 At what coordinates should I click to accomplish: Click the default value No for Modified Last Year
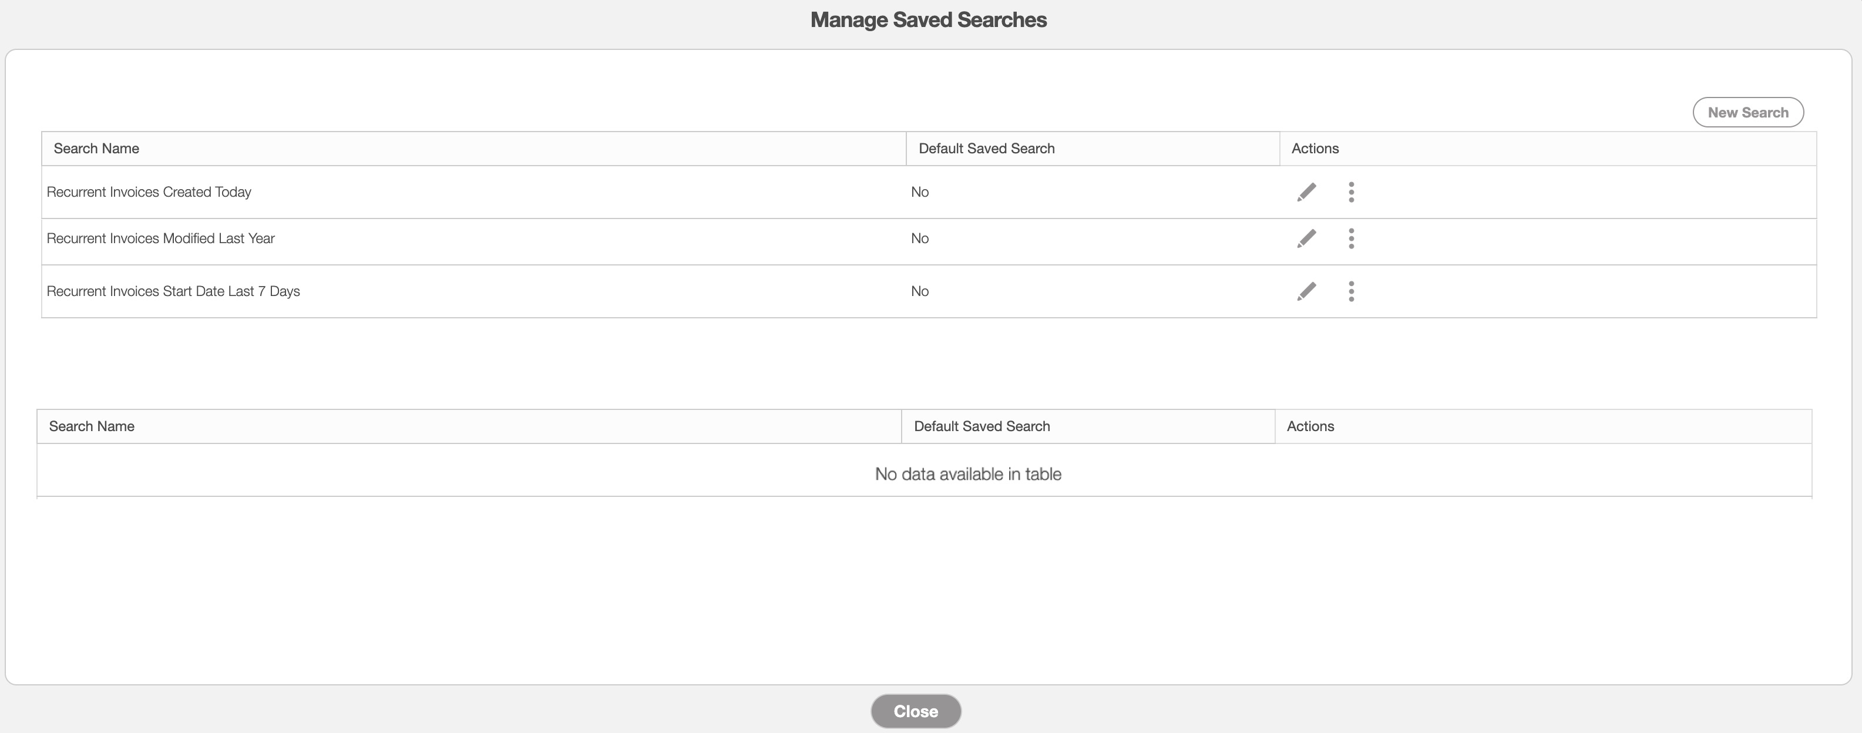point(919,238)
